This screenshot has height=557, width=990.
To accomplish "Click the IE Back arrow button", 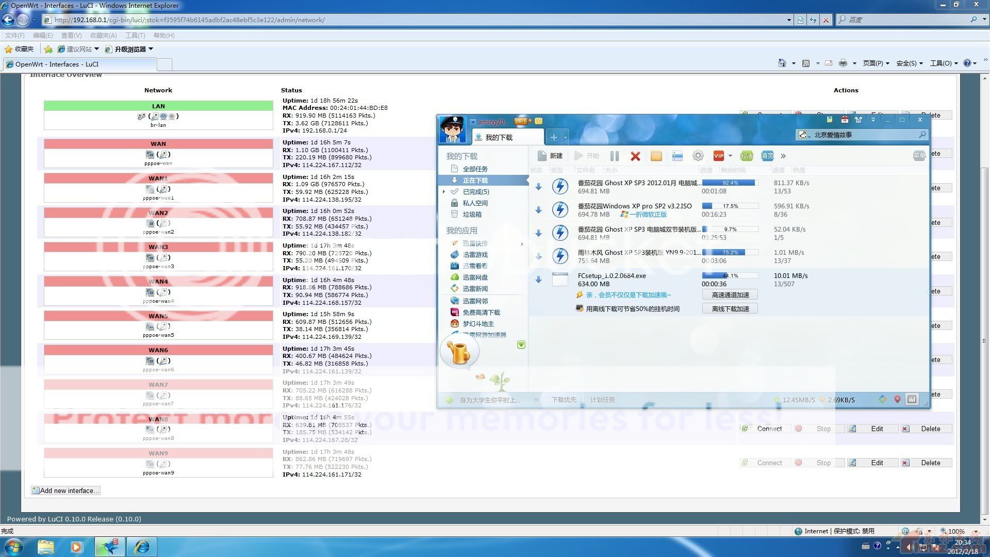I will (x=8, y=20).
